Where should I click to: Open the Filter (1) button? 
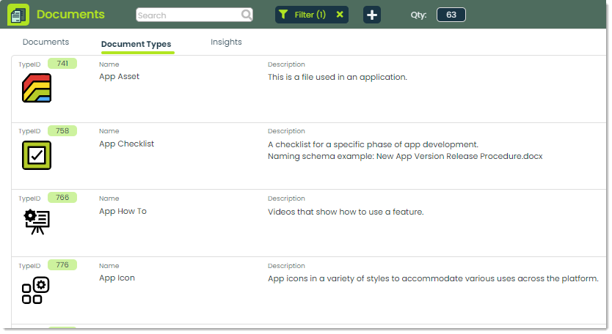point(311,15)
